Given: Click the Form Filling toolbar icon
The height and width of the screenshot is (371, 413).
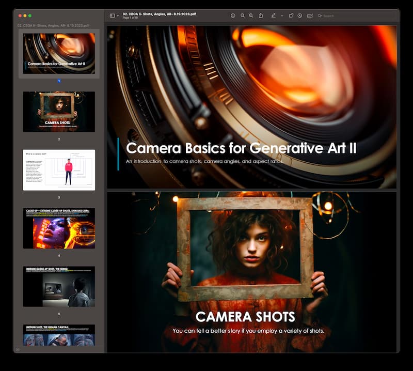Looking at the screenshot, I should (310, 16).
